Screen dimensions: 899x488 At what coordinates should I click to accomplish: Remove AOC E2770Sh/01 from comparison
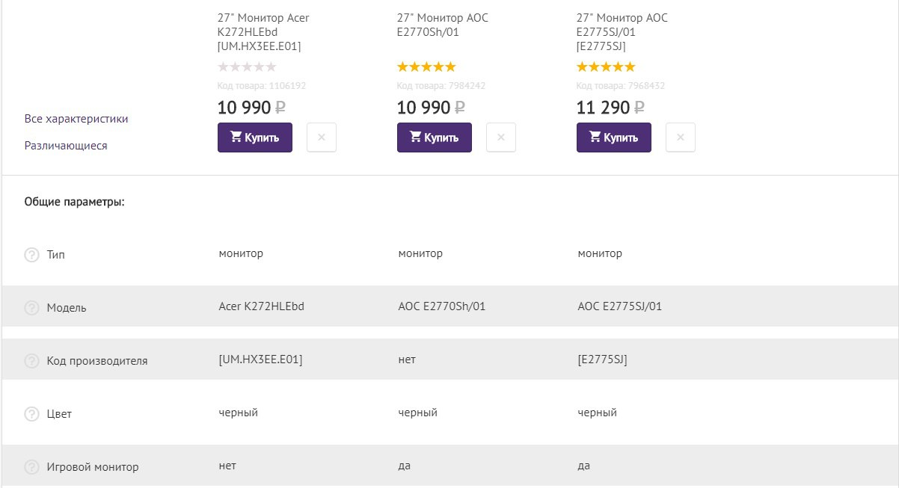pyautogui.click(x=501, y=138)
